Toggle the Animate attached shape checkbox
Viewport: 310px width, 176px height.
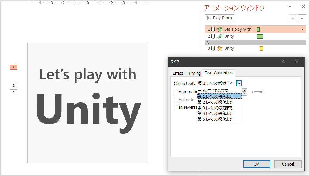[x=176, y=100]
